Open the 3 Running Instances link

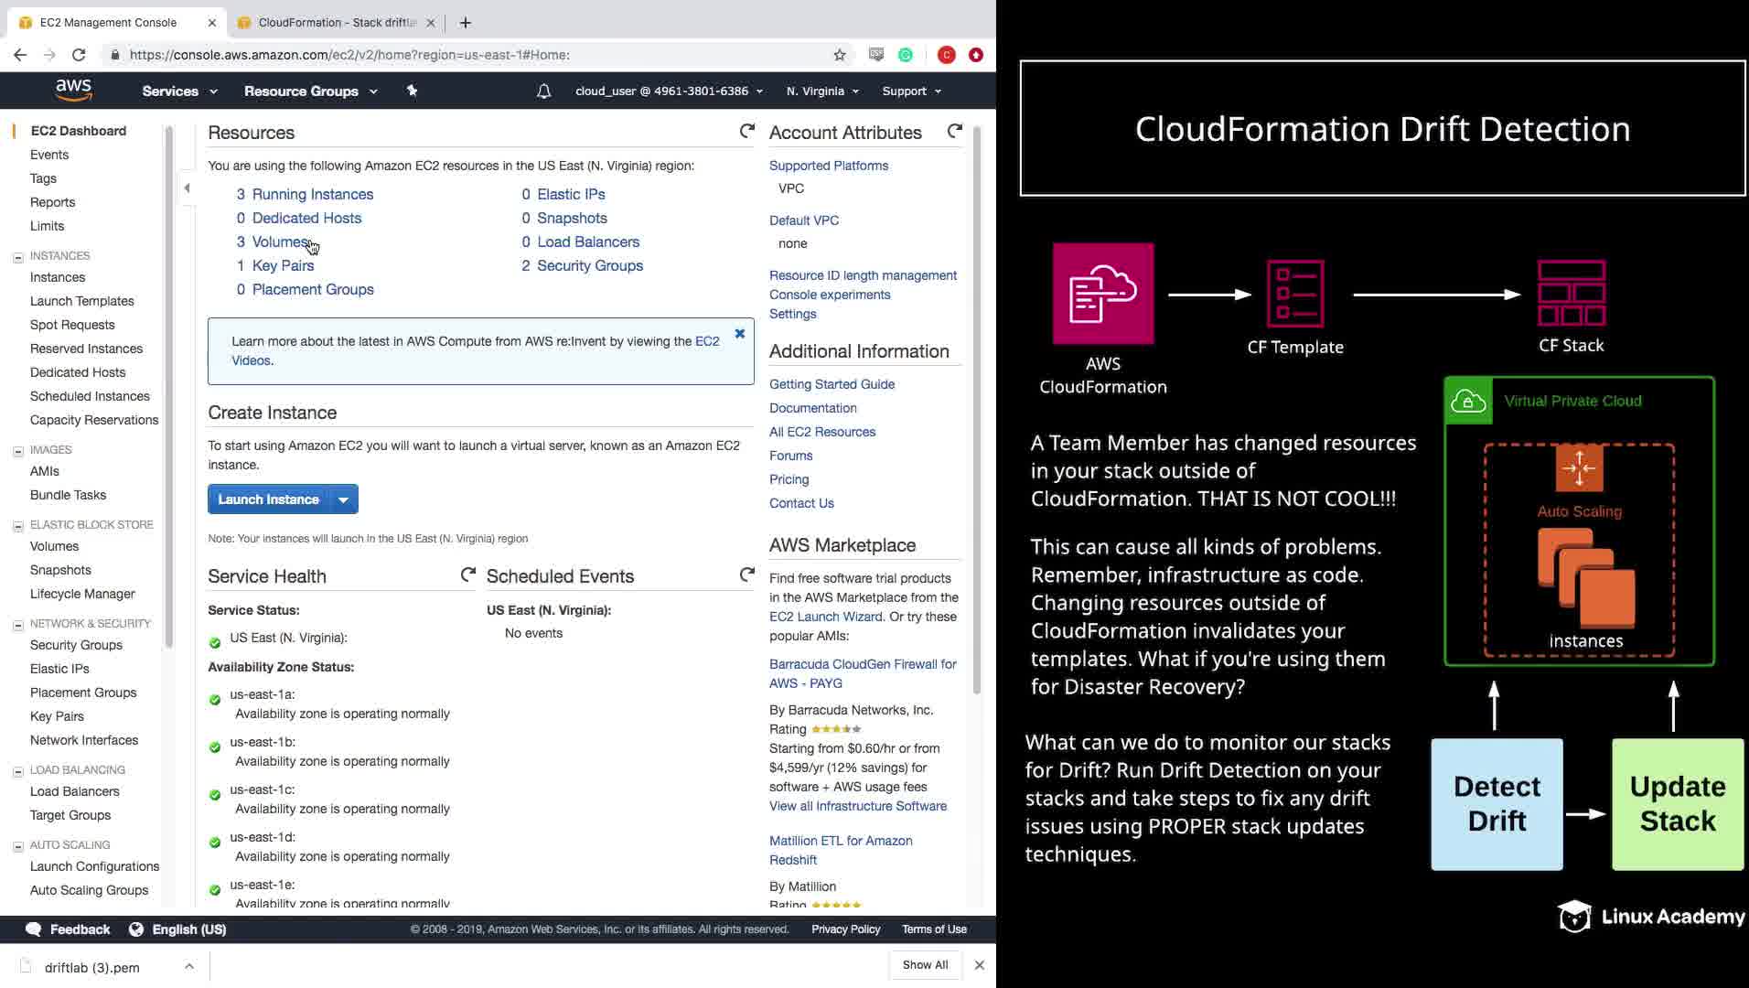pos(305,194)
